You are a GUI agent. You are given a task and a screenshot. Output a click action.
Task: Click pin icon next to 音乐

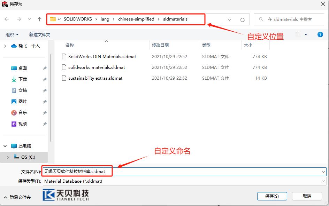(x=45, y=113)
